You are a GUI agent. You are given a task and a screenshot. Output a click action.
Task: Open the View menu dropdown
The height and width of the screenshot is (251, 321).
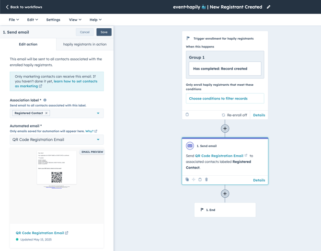tap(75, 20)
